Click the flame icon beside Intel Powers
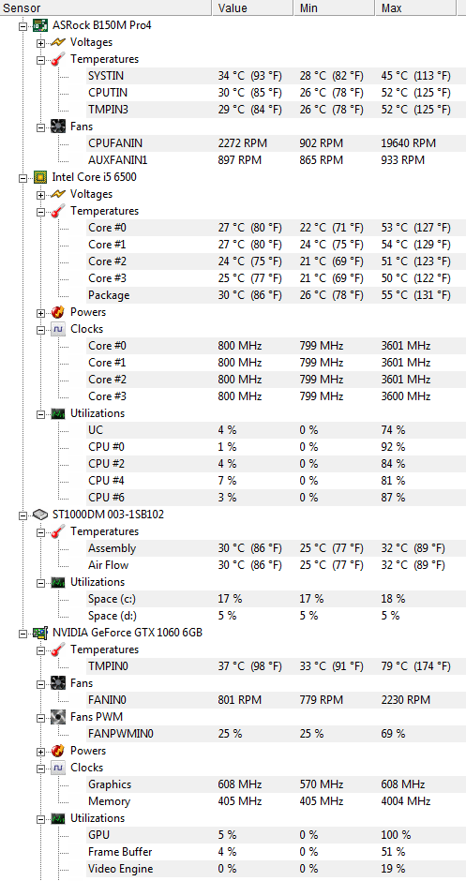 [x=58, y=312]
